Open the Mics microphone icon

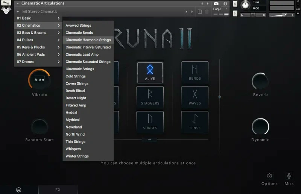coord(289,176)
